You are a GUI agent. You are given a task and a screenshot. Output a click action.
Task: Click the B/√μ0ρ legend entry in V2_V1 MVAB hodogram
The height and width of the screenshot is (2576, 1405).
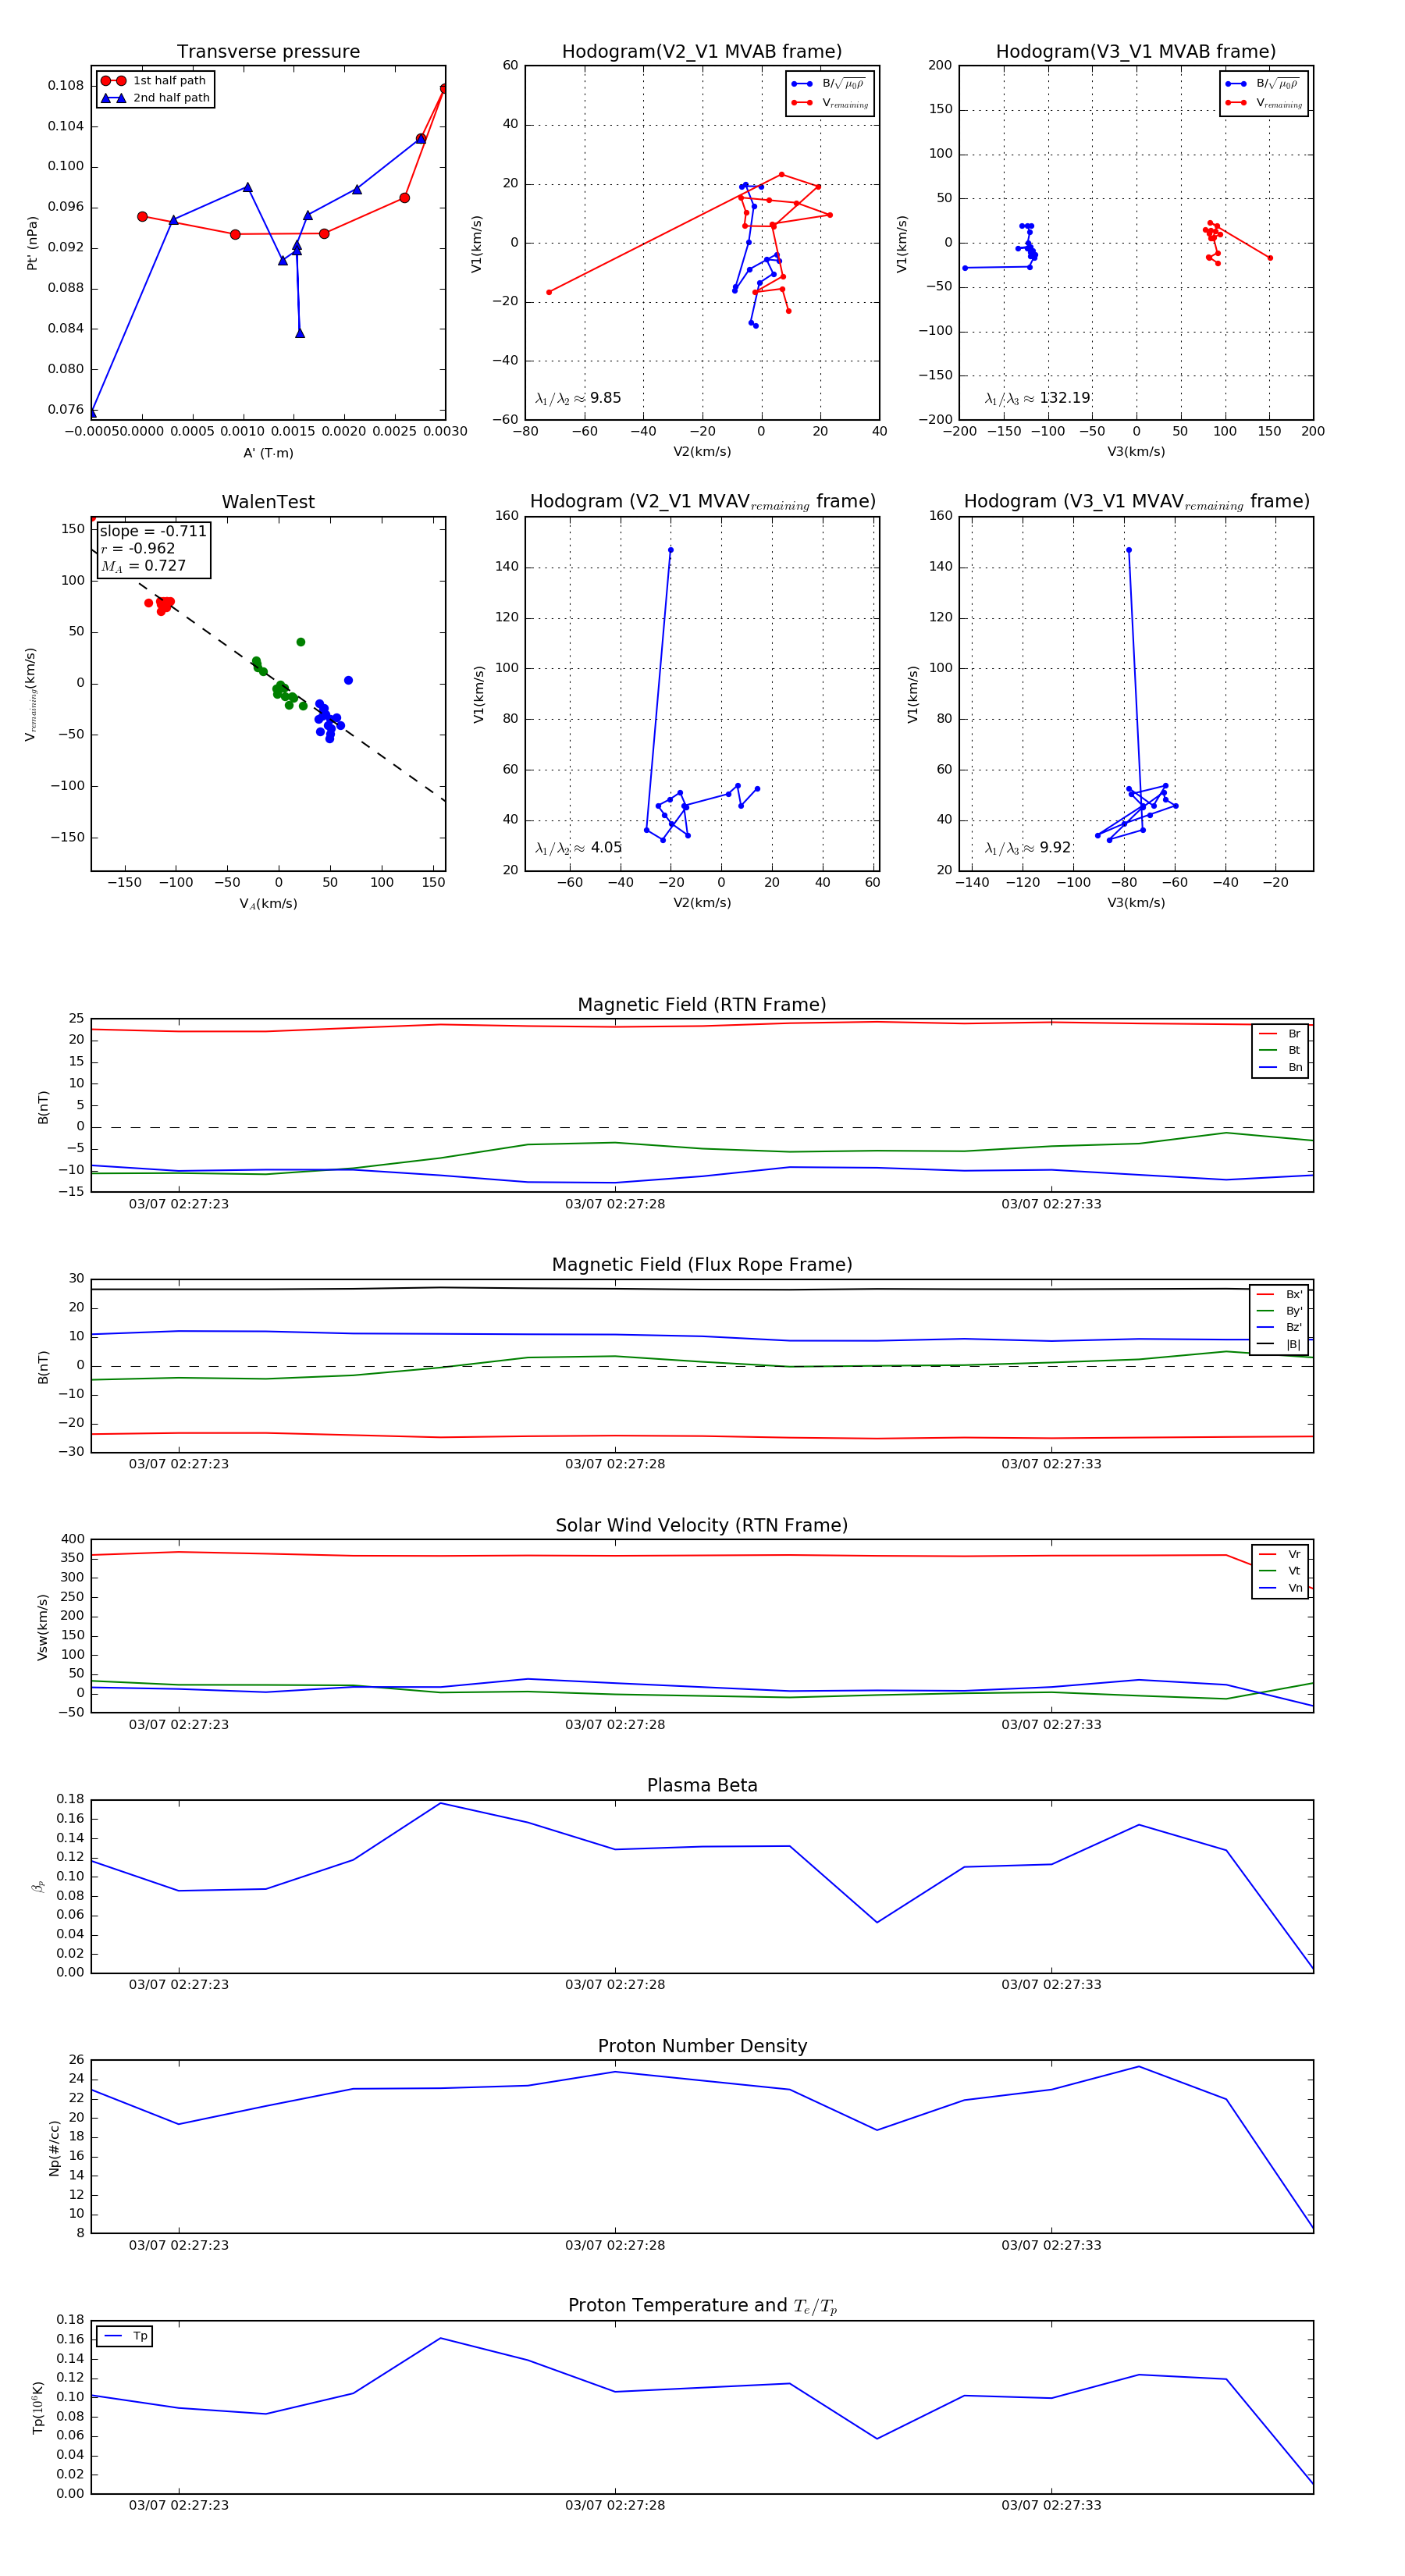830,84
